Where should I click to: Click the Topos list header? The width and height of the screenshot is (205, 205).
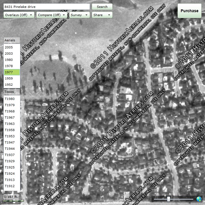coord(12,92)
